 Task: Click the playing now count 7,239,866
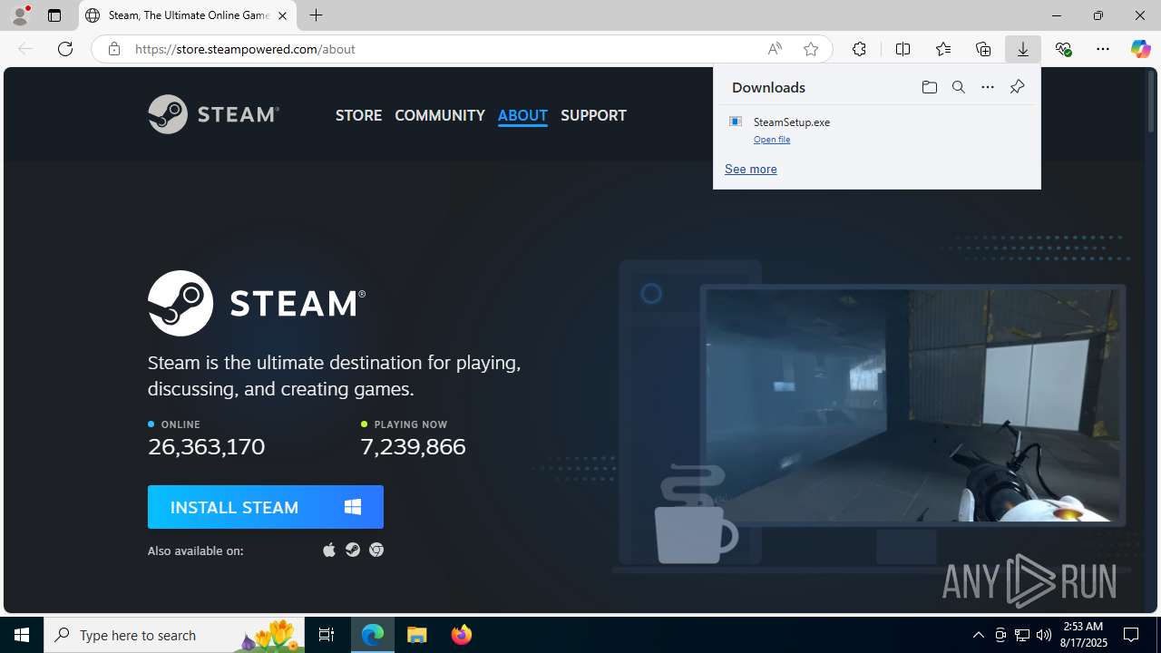(413, 446)
